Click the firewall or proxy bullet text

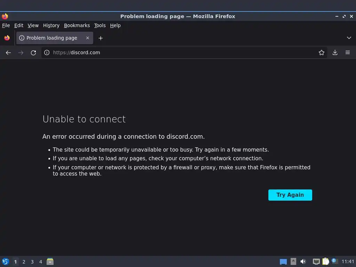[x=181, y=170]
